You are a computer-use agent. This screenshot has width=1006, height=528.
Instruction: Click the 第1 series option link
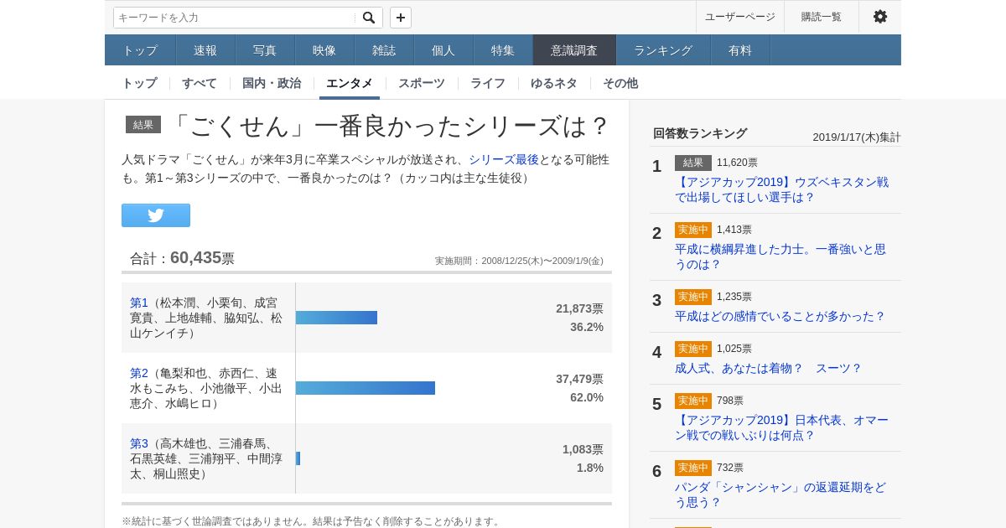pos(139,303)
